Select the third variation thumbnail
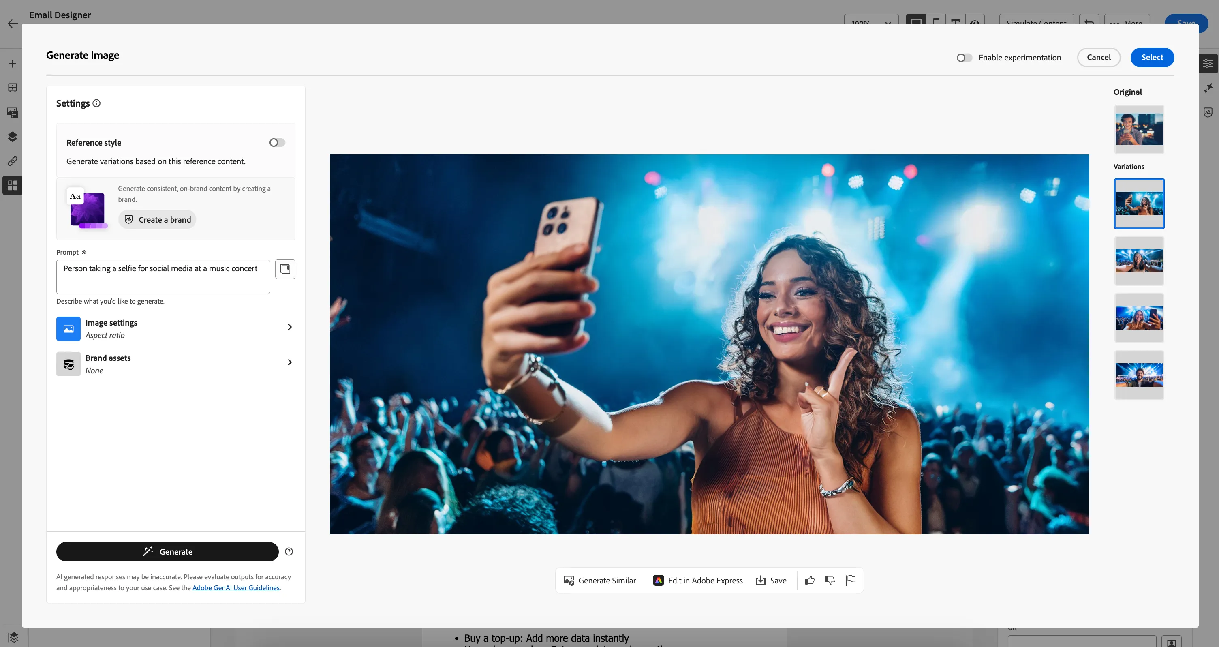 (1139, 317)
